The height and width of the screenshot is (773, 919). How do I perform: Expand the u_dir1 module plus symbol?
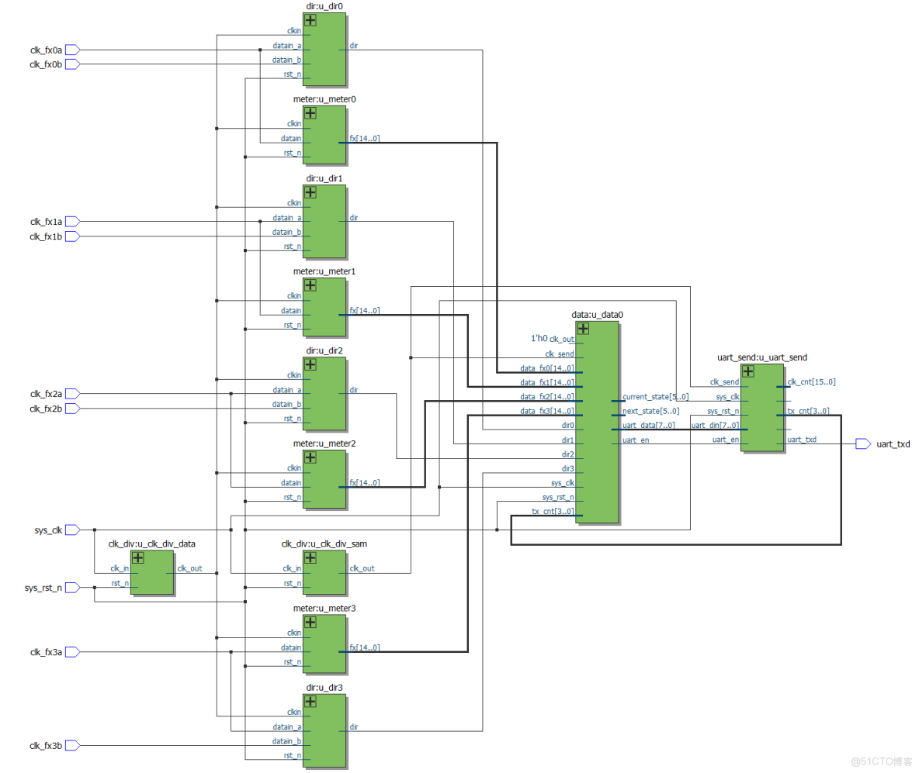click(x=311, y=192)
